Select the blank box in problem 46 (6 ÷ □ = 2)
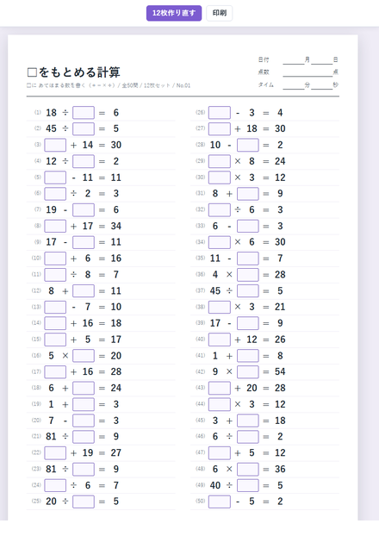Viewport: 379px width, 536px height. pos(248,437)
